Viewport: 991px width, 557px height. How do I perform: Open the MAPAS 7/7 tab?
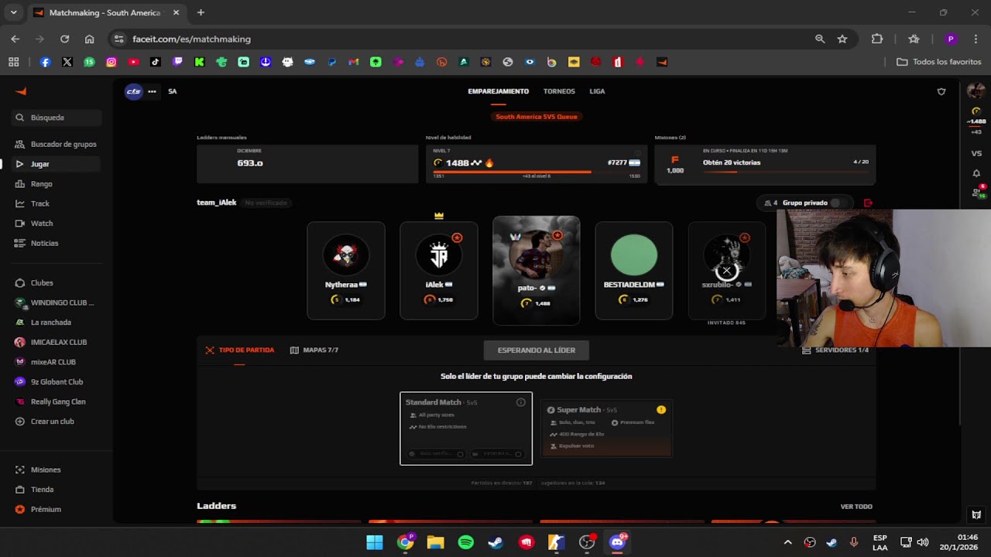coord(314,350)
